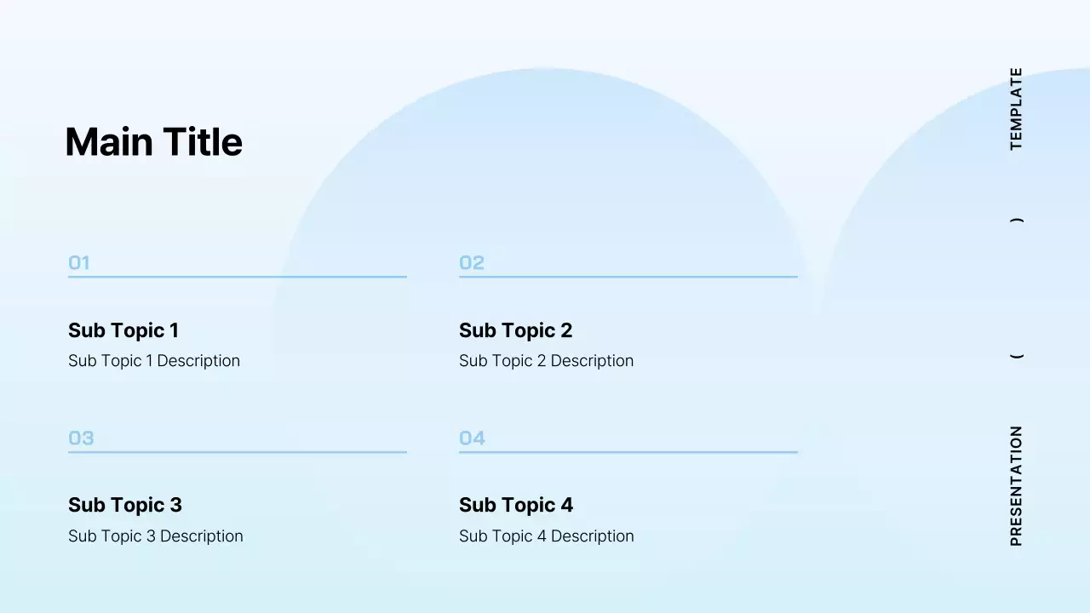Click the vertical PRESENTATION text

point(1016,485)
